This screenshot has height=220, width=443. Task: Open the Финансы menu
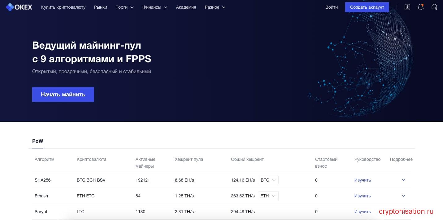coord(154,7)
